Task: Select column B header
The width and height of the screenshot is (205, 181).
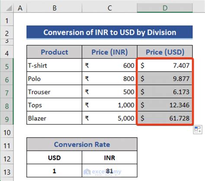Action: pos(54,8)
